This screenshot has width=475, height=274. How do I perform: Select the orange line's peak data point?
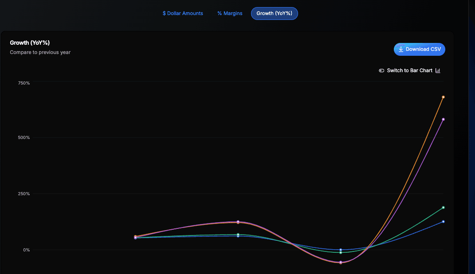click(x=443, y=97)
